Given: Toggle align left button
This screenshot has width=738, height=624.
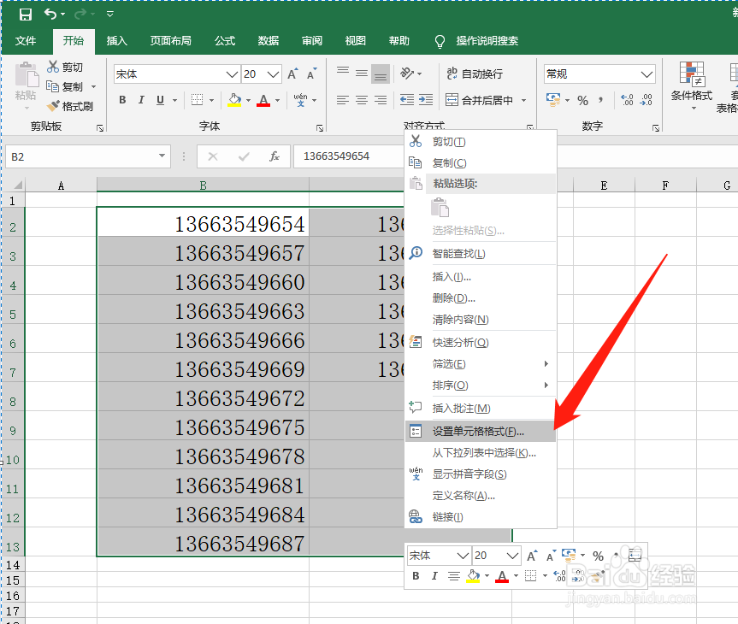Looking at the screenshot, I should coord(343,100).
